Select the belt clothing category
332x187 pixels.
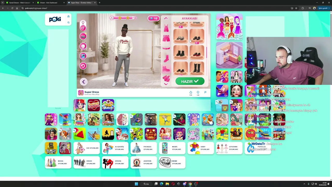[166, 48]
